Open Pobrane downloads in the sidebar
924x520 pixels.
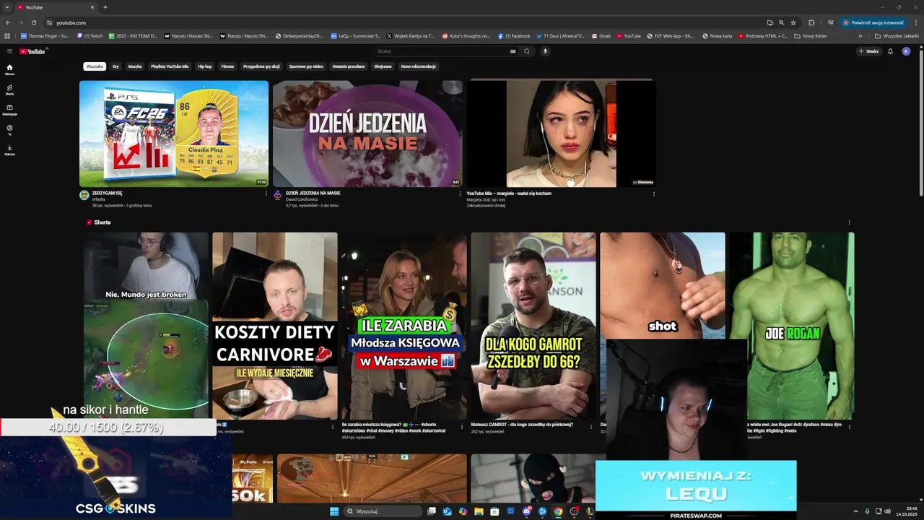[9, 149]
